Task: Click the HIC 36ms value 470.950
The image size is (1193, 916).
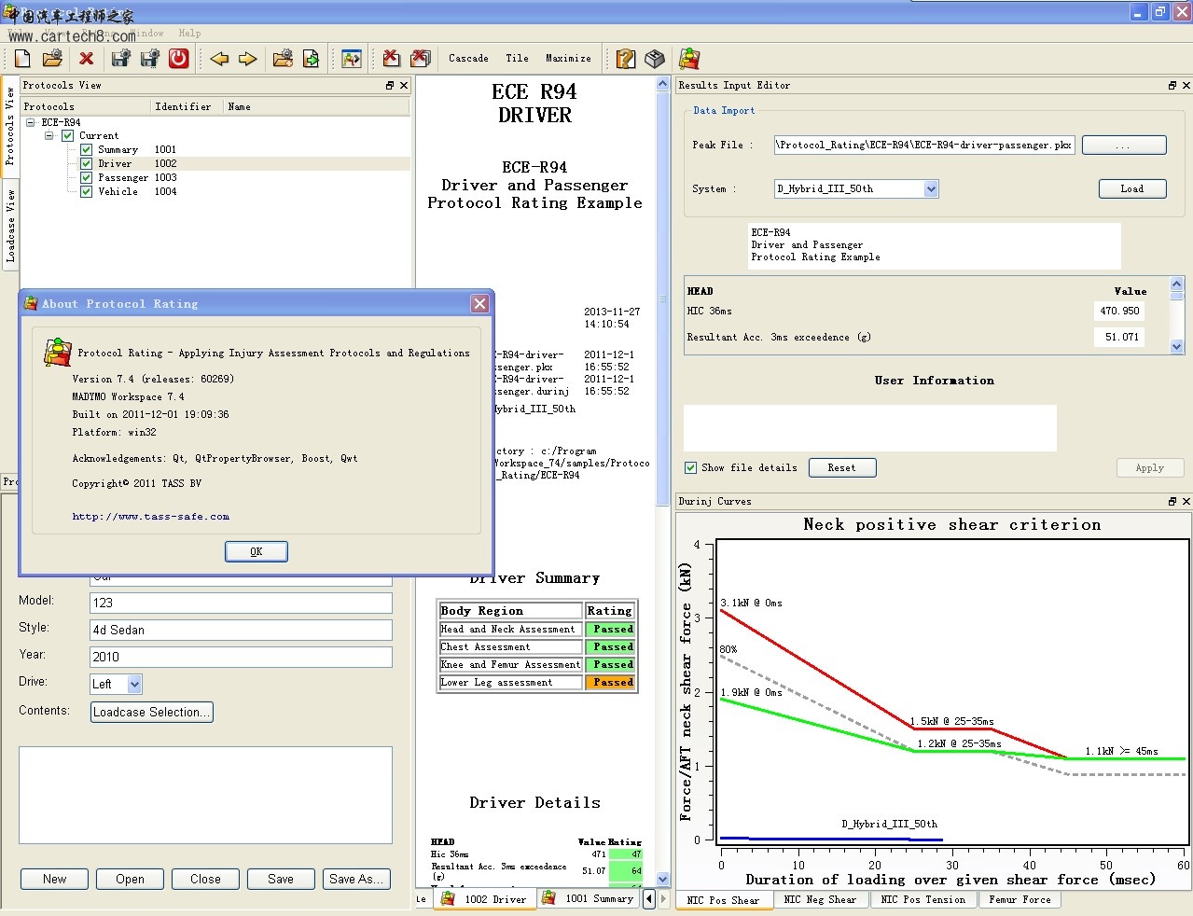Action: coord(1119,312)
